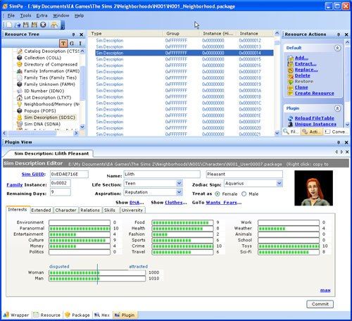
Task: Switch to the Extended tab
Action: click(41, 210)
